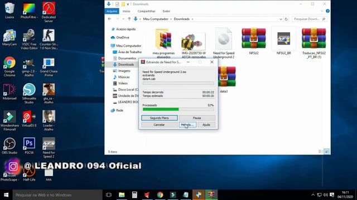Viewport: 357px width, 200px height.
Task: Open gta_sa Atalho desktop shortcut
Action: click(x=49, y=93)
